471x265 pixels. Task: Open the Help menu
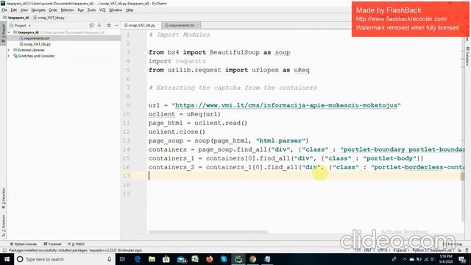[x=130, y=10]
